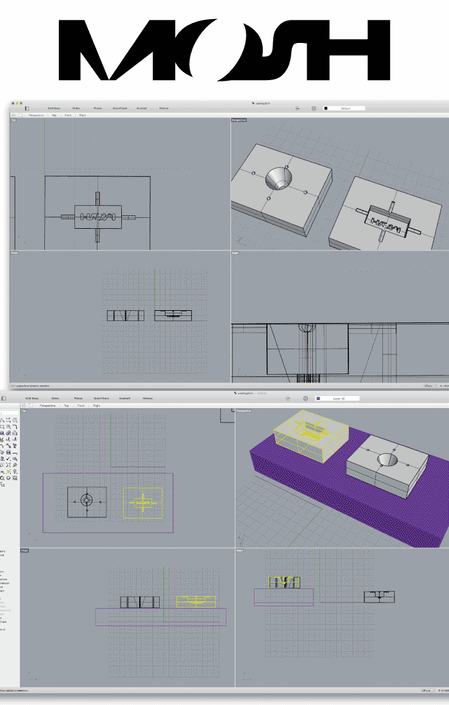The width and height of the screenshot is (449, 705).
Task: Toggle Ortho in the Default-layer window
Action: 76,108
